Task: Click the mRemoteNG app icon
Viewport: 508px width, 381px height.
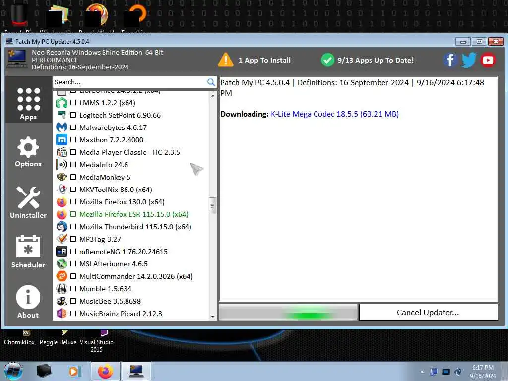Action: coord(62,252)
